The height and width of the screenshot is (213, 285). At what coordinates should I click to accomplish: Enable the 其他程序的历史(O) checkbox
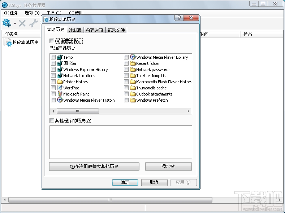[52, 120]
